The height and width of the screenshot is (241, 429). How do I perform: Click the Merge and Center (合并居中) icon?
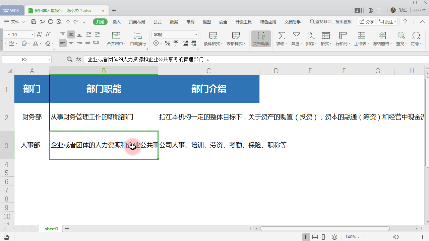point(116,35)
